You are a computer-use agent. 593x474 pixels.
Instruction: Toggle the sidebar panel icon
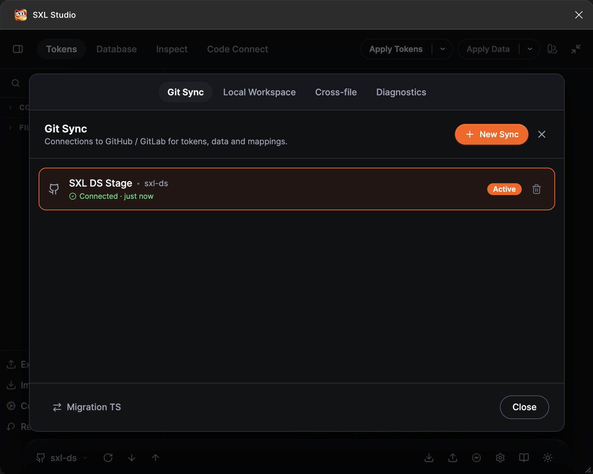point(18,49)
